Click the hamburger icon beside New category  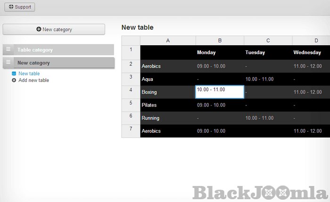pos(8,62)
